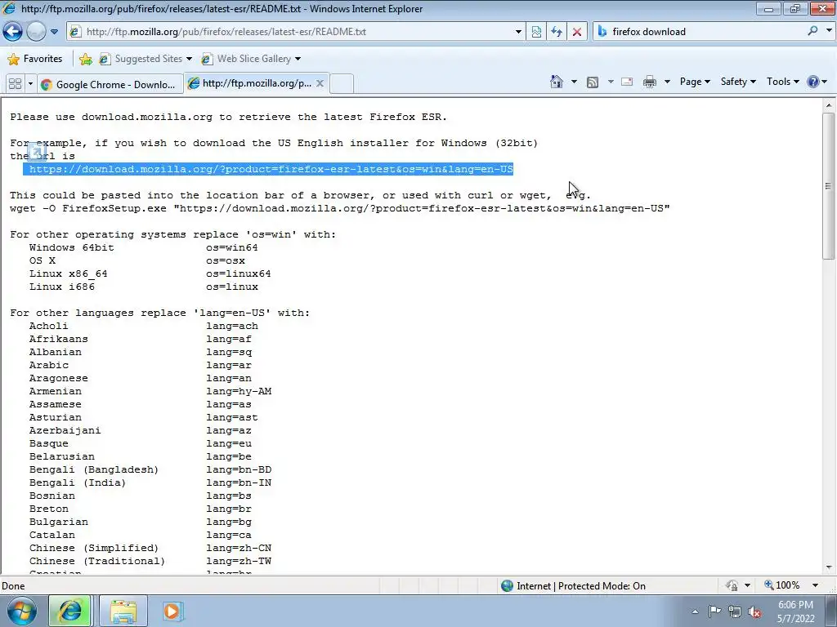Viewport: 837px width, 627px height.
Task: Expand zoom level dropdown arrow
Action: point(815,585)
